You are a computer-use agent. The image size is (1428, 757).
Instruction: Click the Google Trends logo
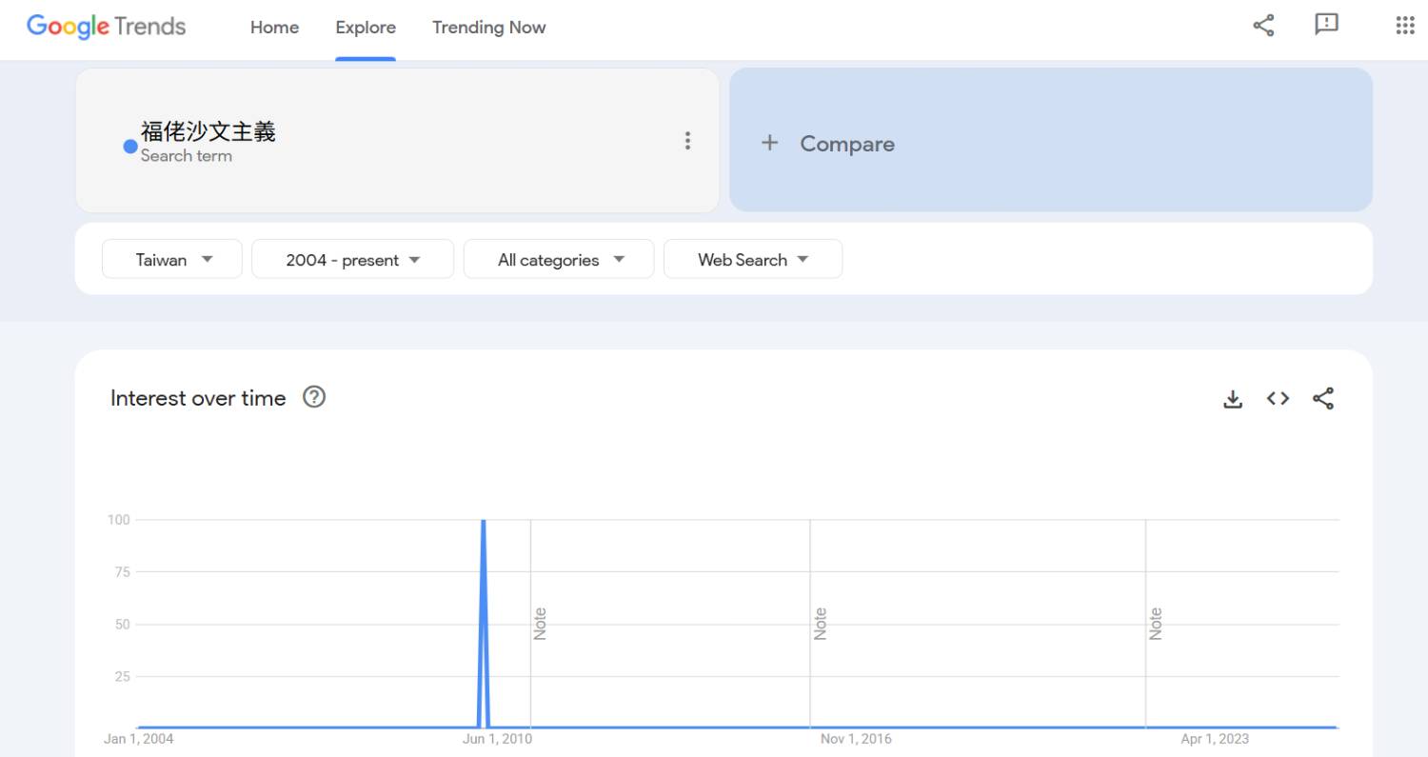[x=106, y=27]
